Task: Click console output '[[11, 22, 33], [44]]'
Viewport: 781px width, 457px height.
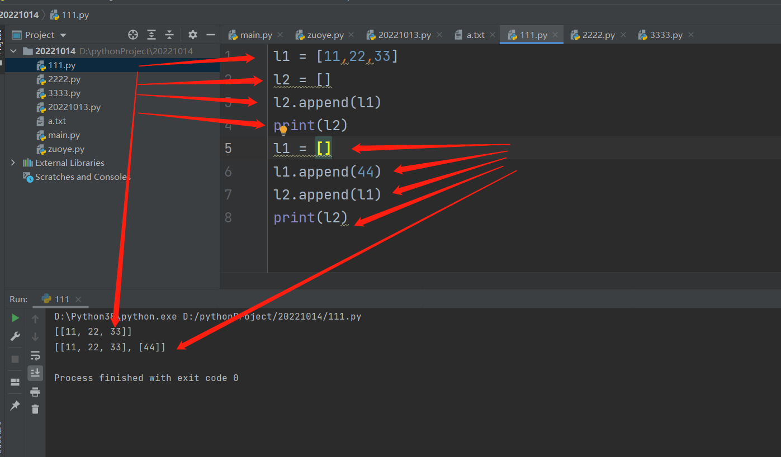Action: coord(110,347)
